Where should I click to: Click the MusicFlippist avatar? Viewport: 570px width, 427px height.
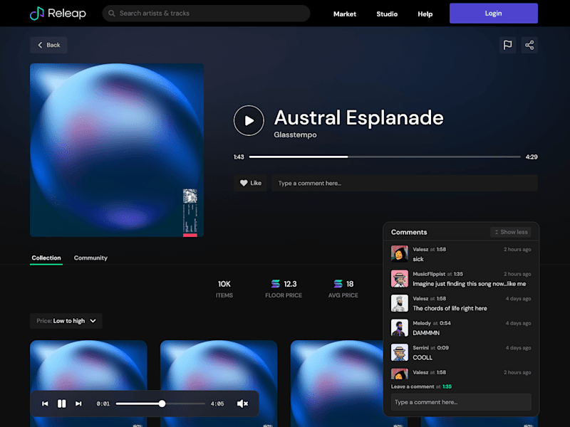pyautogui.click(x=400, y=278)
